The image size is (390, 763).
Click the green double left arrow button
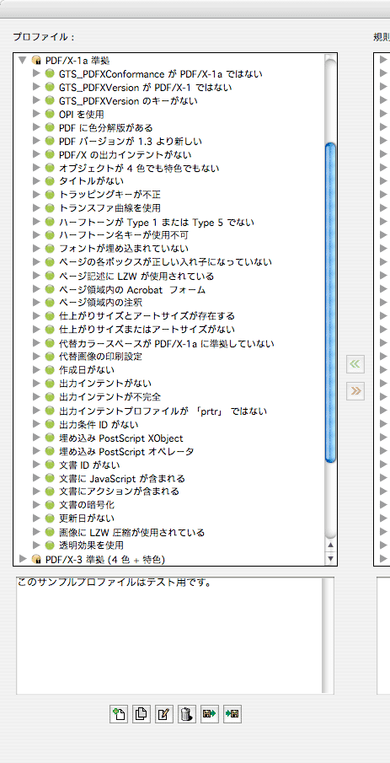(355, 364)
